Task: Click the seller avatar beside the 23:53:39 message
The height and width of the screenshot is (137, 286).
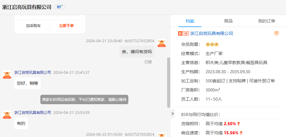Action: click(7, 115)
